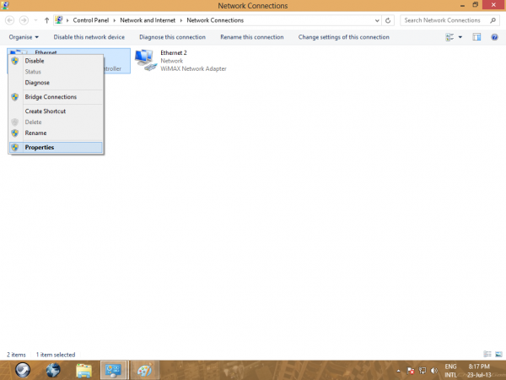Click the Back navigation arrow
This screenshot has height=380, width=506.
(9, 20)
